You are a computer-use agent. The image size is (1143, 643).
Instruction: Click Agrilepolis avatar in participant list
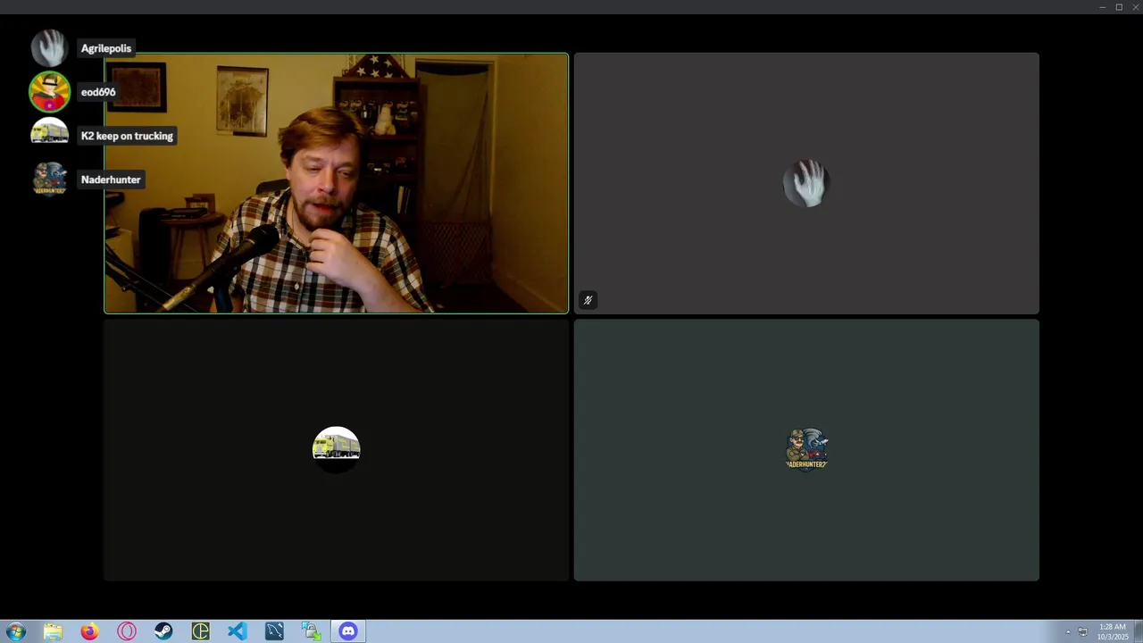point(49,48)
